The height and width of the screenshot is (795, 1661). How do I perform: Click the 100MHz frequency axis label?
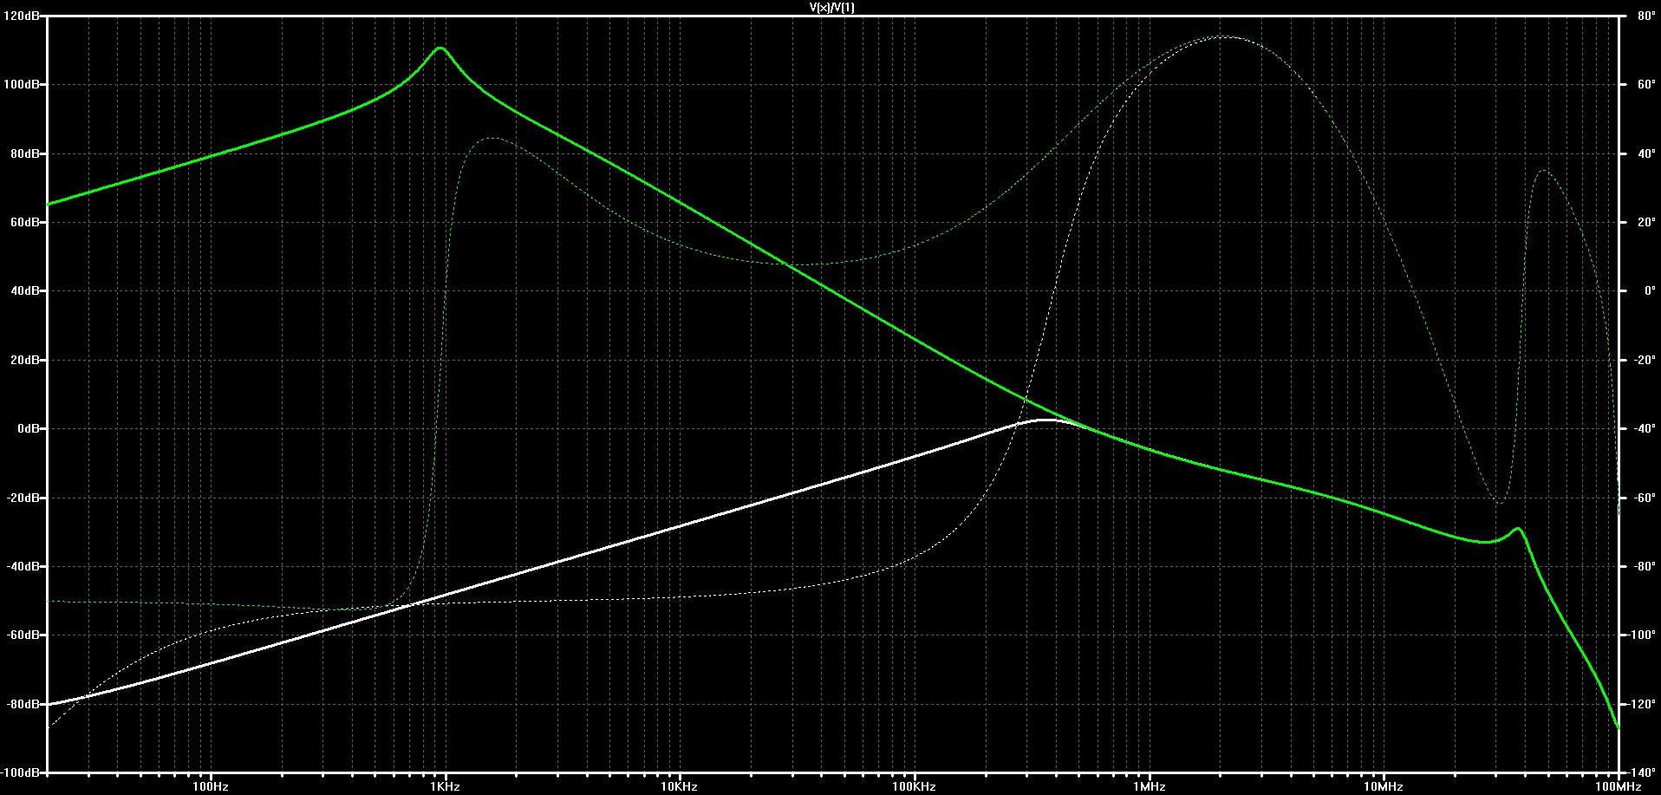click(x=1618, y=786)
